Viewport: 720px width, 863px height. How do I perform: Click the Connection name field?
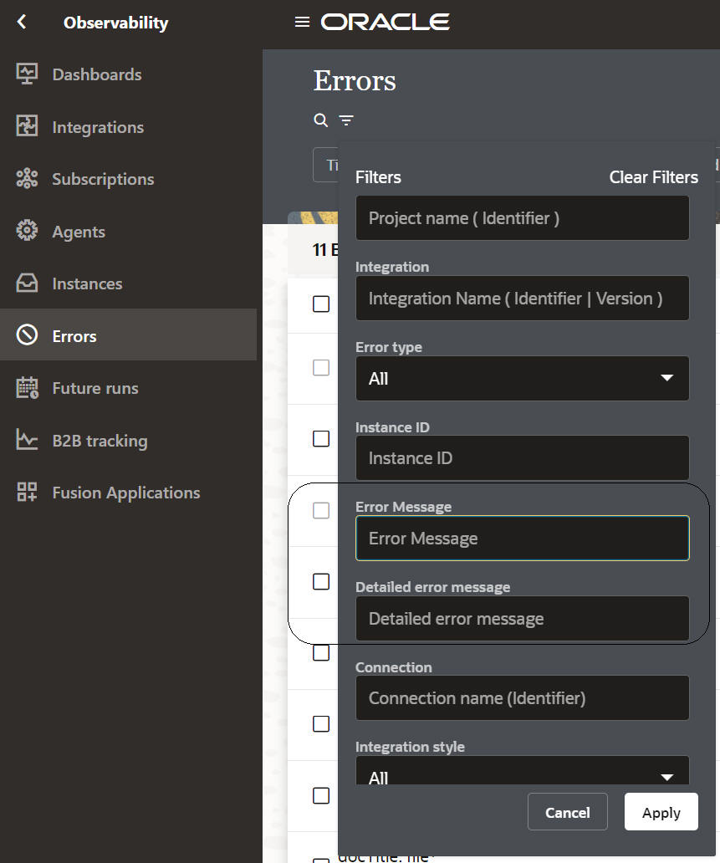pos(523,698)
